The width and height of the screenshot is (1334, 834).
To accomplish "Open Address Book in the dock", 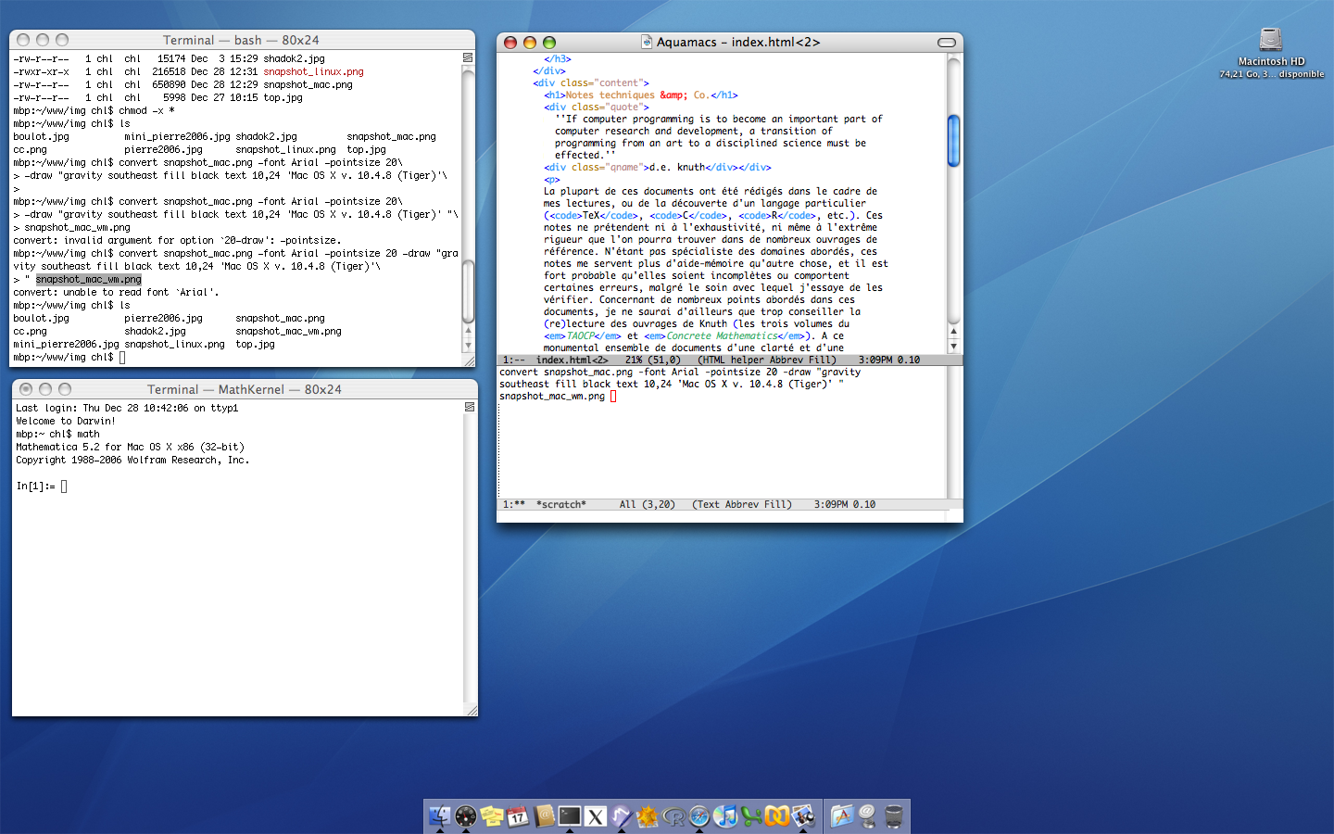I will click(544, 816).
